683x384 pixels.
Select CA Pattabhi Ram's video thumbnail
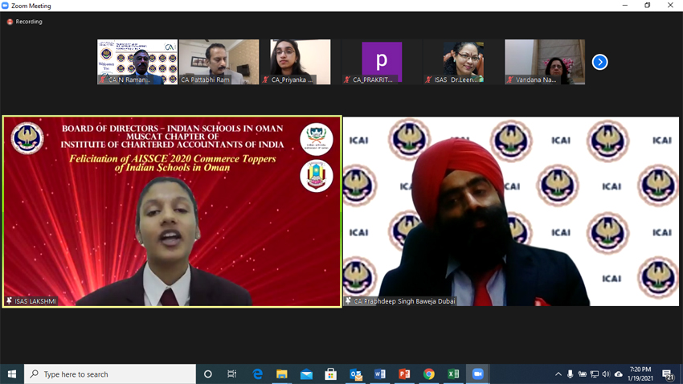[219, 62]
